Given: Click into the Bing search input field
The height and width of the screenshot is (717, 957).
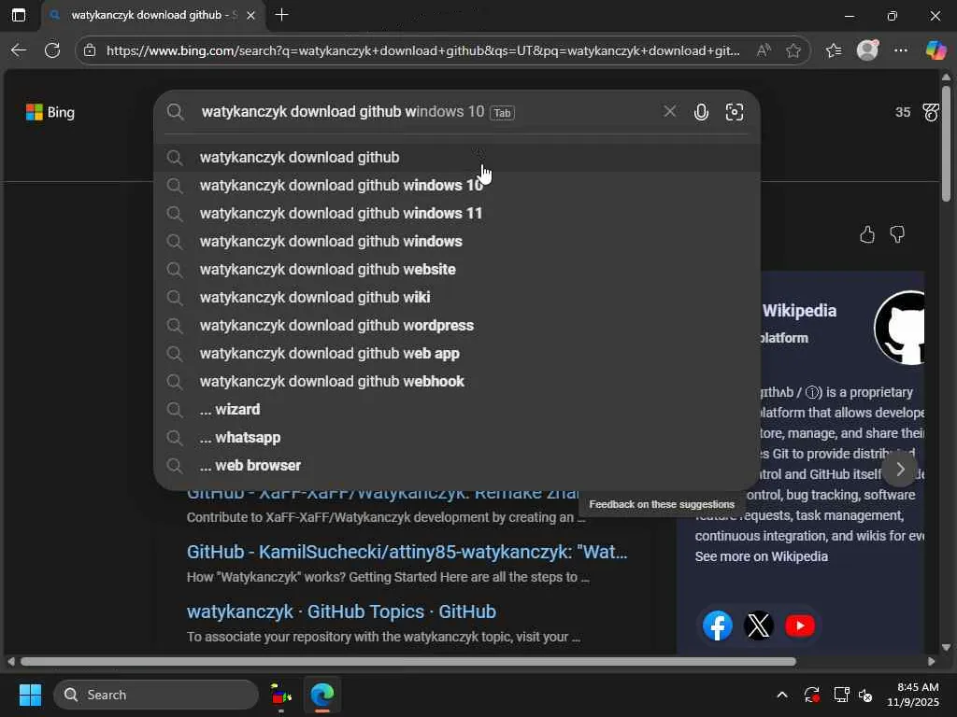Looking at the screenshot, I should (x=427, y=112).
